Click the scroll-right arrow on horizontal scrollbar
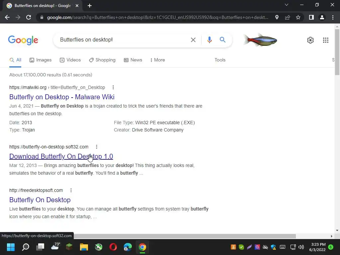 pyautogui.click(x=331, y=236)
